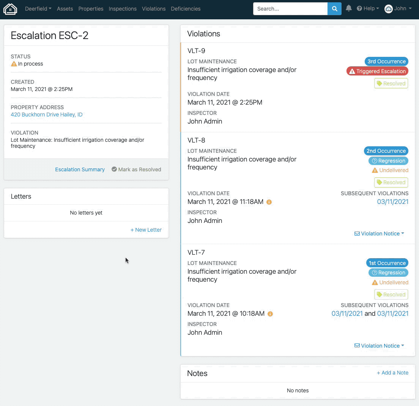The width and height of the screenshot is (419, 406).
Task: Click John Admin inspector under VLT-9
Action: click(205, 121)
